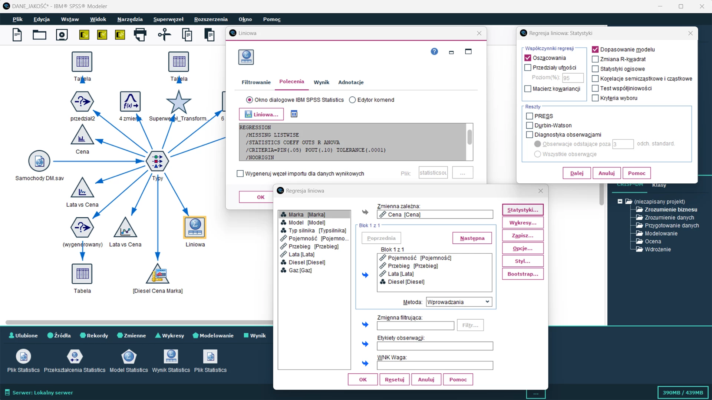Maximize the Liniowa dialog panel
The height and width of the screenshot is (400, 712).
click(x=468, y=51)
